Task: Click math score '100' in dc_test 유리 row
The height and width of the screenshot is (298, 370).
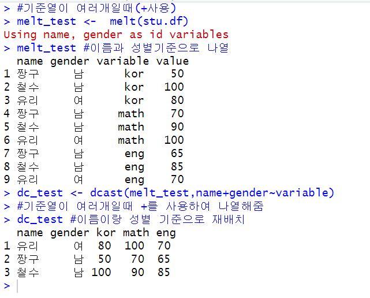Action: pyautogui.click(x=134, y=246)
